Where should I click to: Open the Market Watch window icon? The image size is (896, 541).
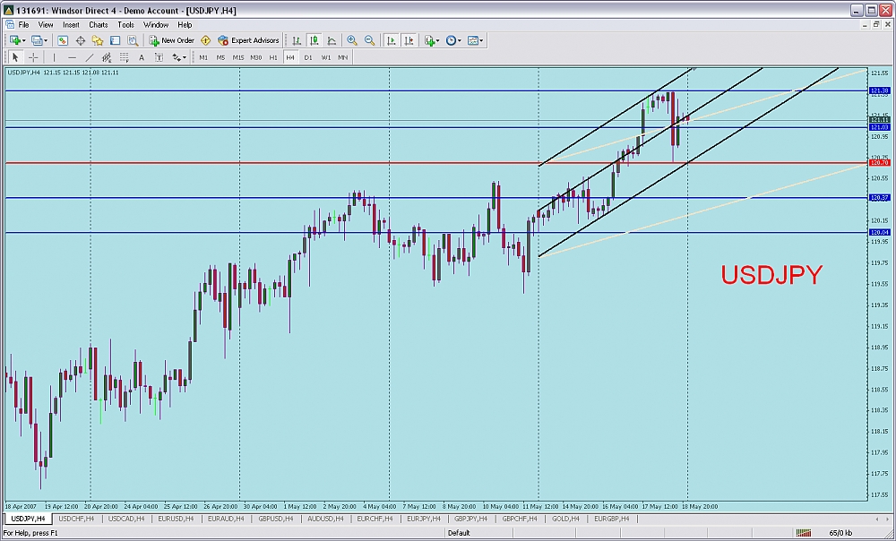63,40
